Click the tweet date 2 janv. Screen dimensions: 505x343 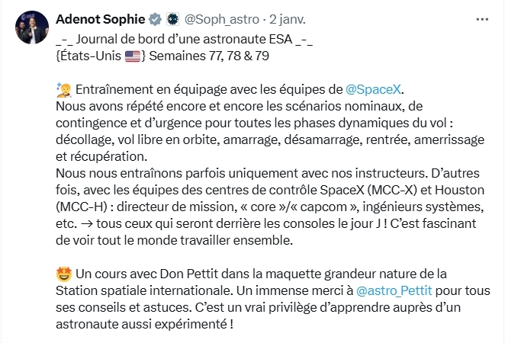(x=286, y=20)
